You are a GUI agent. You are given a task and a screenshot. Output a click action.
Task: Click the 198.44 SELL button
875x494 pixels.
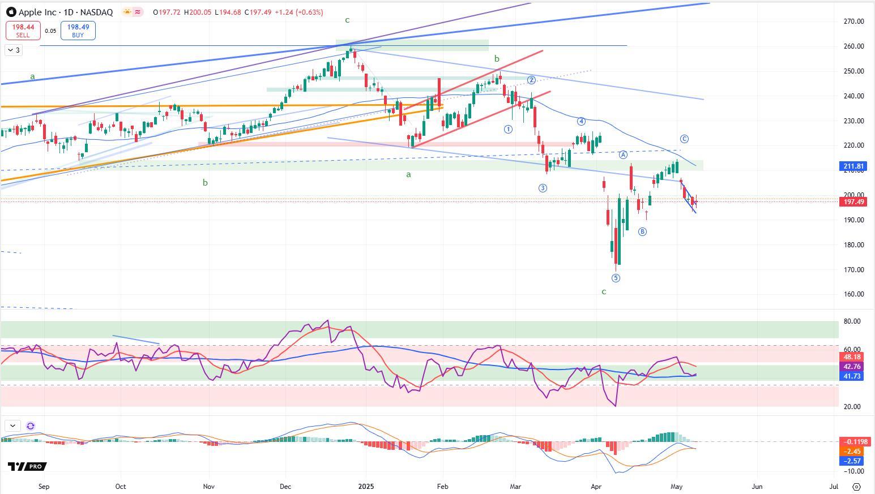click(23, 31)
